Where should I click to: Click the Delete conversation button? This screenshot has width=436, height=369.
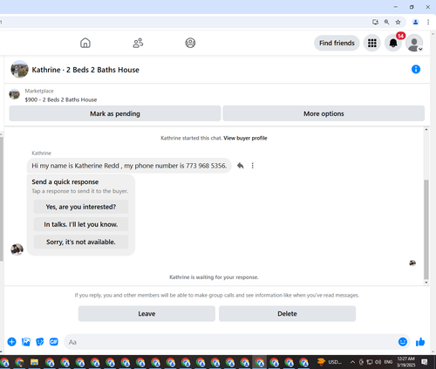click(287, 313)
